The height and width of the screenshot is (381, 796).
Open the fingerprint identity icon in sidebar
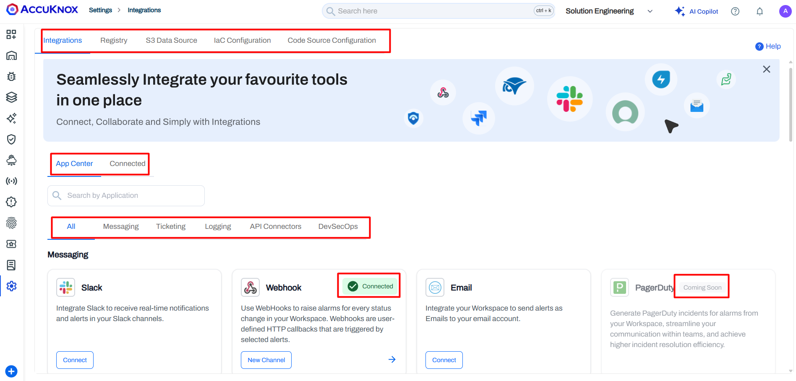[11, 223]
